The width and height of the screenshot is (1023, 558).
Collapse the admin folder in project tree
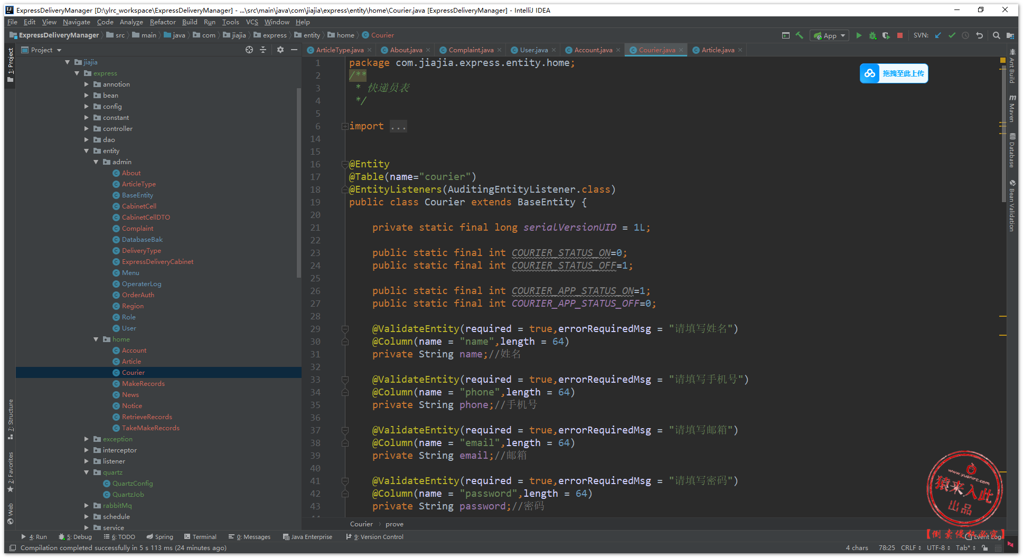pyautogui.click(x=96, y=162)
